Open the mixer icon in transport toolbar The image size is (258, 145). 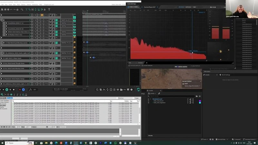tap(118, 90)
